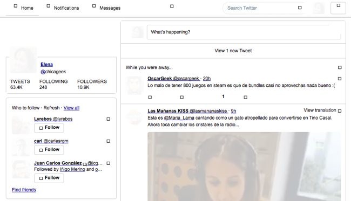Viewport: 351px width, 201px height.
Task: Dismiss carl suggestion
Action: [108, 141]
